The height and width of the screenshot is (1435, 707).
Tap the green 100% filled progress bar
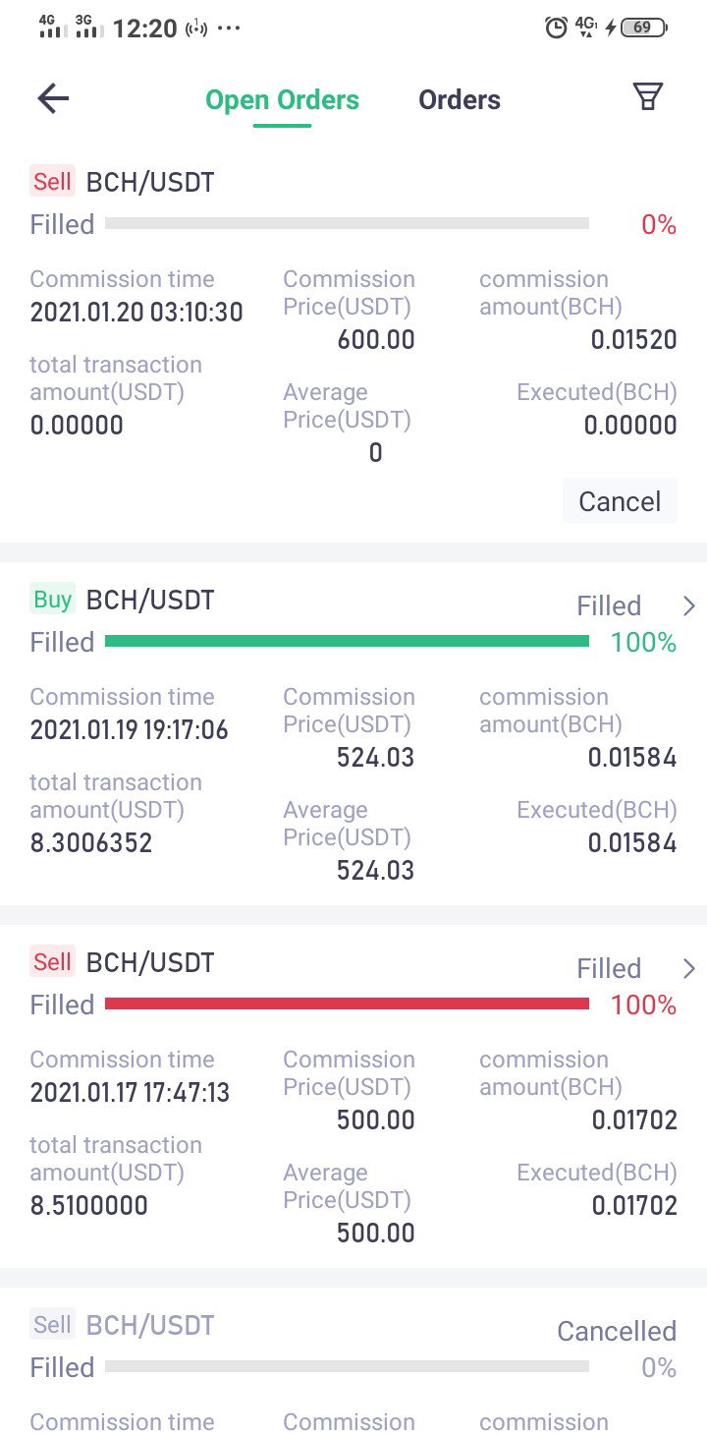point(347,641)
